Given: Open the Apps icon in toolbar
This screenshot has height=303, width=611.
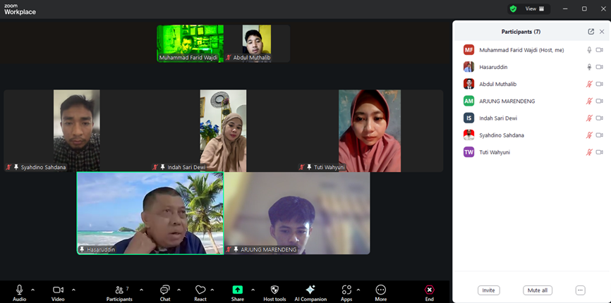Looking at the screenshot, I should 346,290.
